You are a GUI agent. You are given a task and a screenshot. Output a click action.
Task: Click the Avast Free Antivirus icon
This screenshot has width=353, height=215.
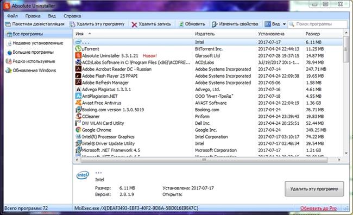click(78, 103)
